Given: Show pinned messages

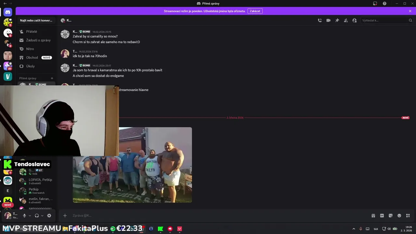Looking at the screenshot, I should (x=337, y=20).
